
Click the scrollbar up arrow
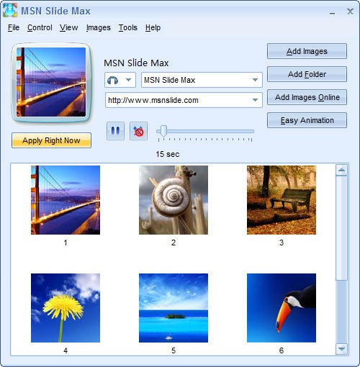[x=341, y=170]
